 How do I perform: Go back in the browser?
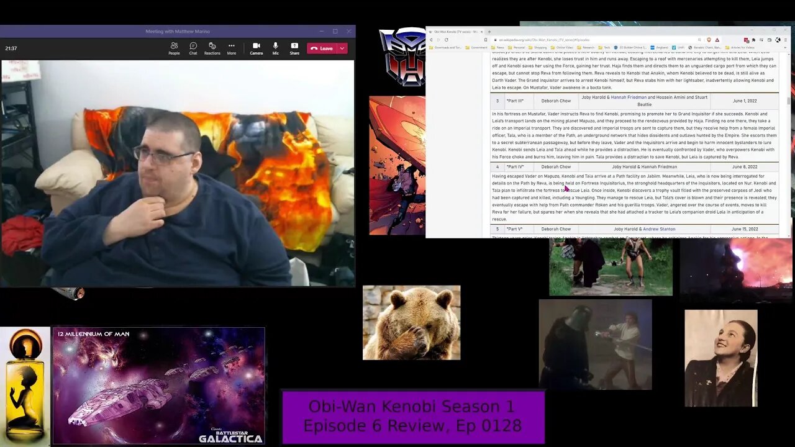pos(431,40)
